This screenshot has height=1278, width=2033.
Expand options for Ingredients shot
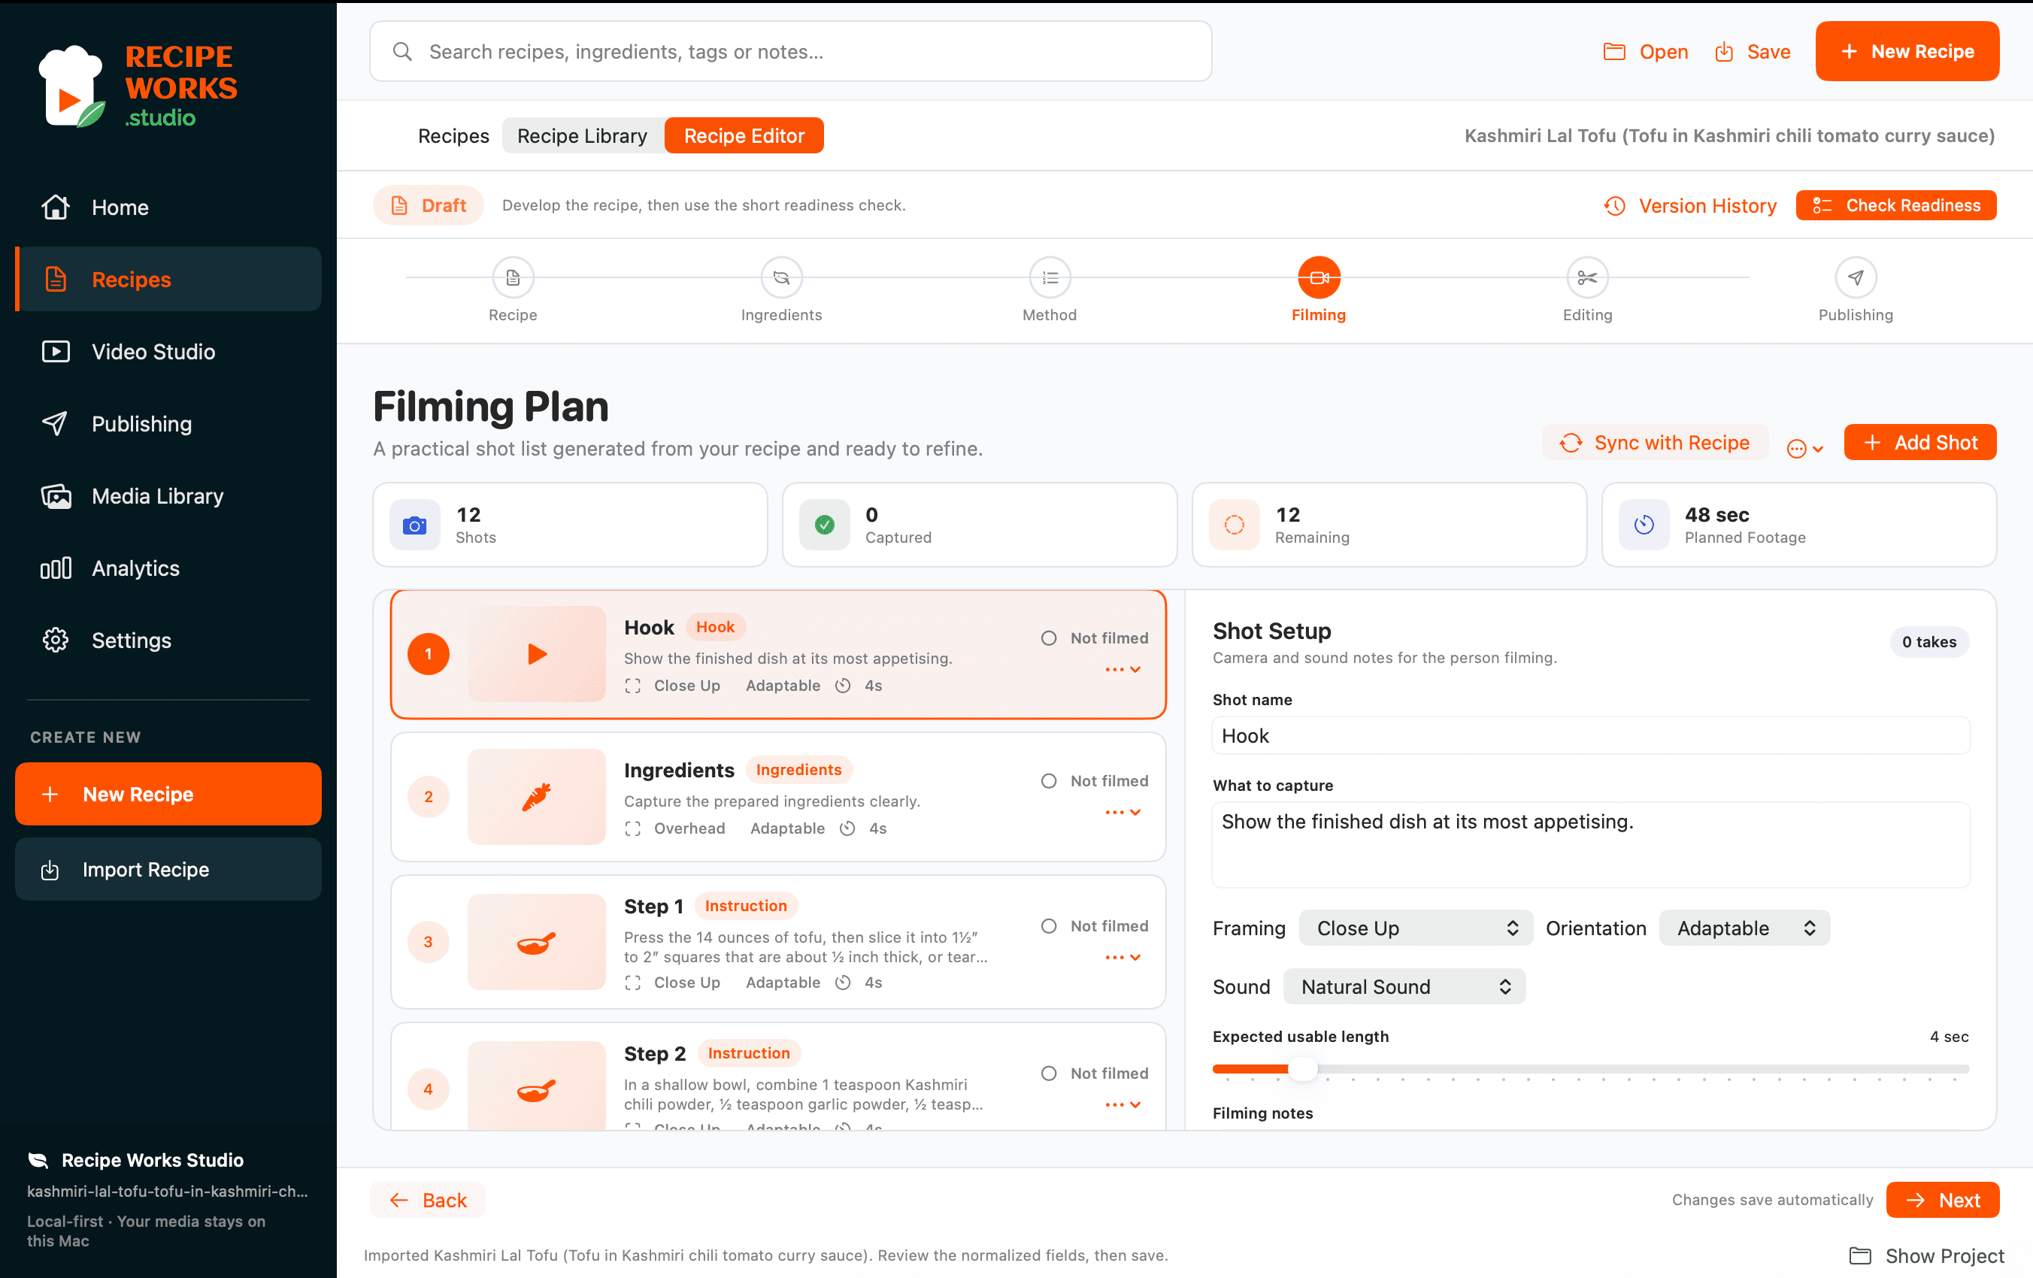(x=1123, y=812)
